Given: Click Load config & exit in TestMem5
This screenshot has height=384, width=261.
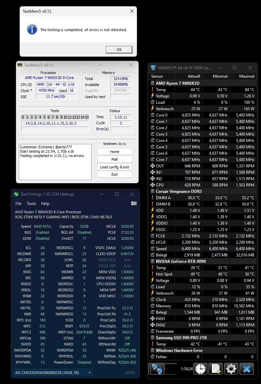Looking at the screenshot, I should point(114,167).
